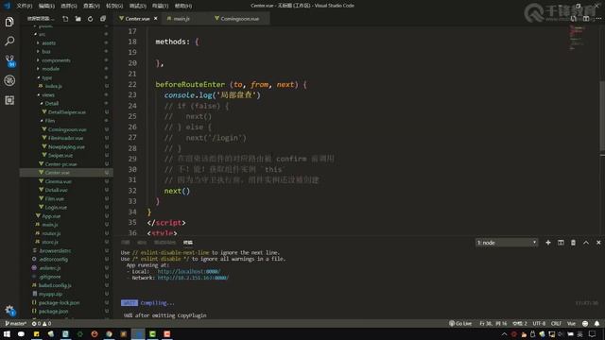The height and width of the screenshot is (340, 605).
Task: Collapse the type folder
Action: tap(46, 77)
